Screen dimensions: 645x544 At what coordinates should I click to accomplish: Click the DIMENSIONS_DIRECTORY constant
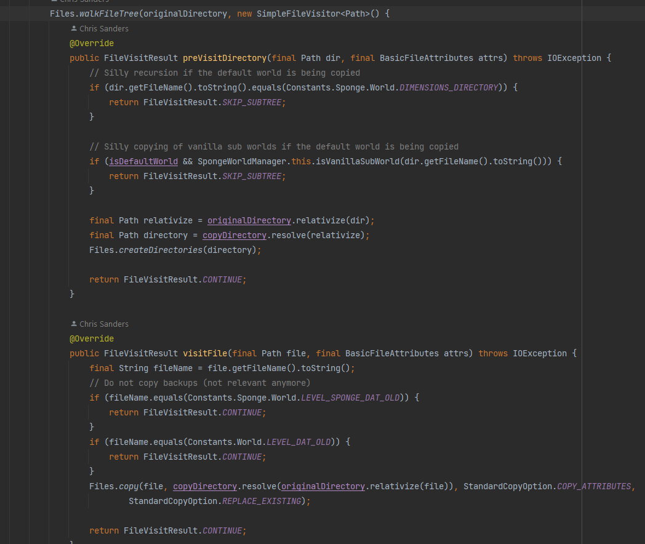point(449,87)
